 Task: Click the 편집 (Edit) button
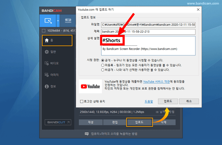[x=115, y=122]
